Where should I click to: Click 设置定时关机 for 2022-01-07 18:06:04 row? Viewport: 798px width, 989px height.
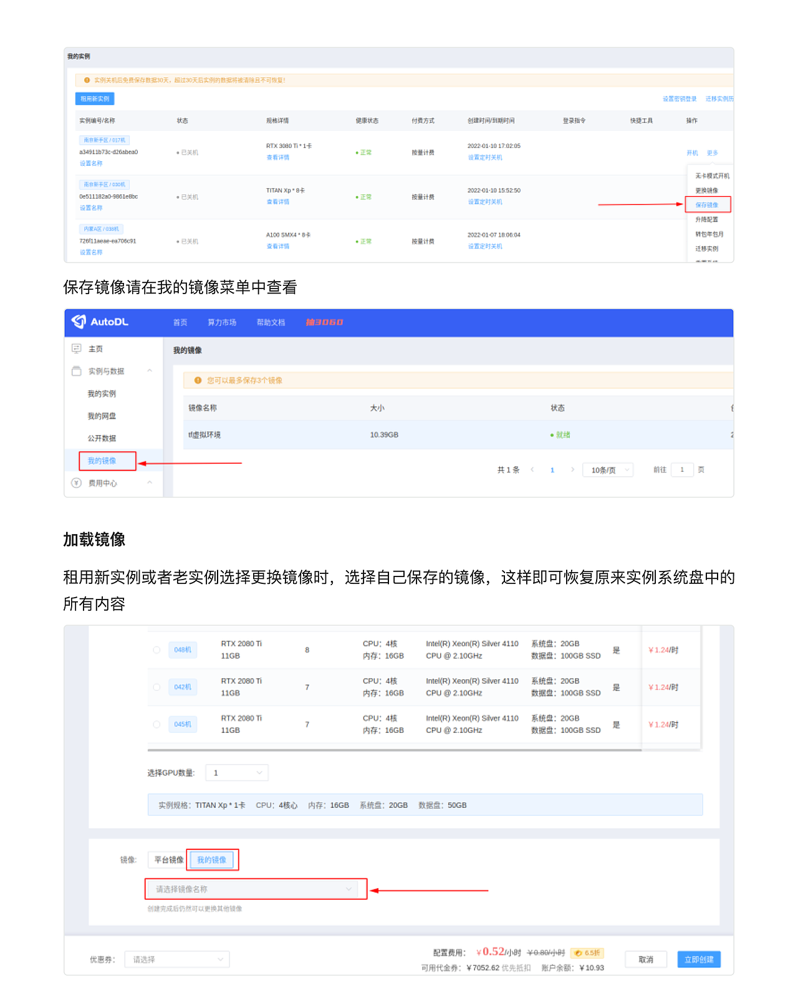coord(485,246)
